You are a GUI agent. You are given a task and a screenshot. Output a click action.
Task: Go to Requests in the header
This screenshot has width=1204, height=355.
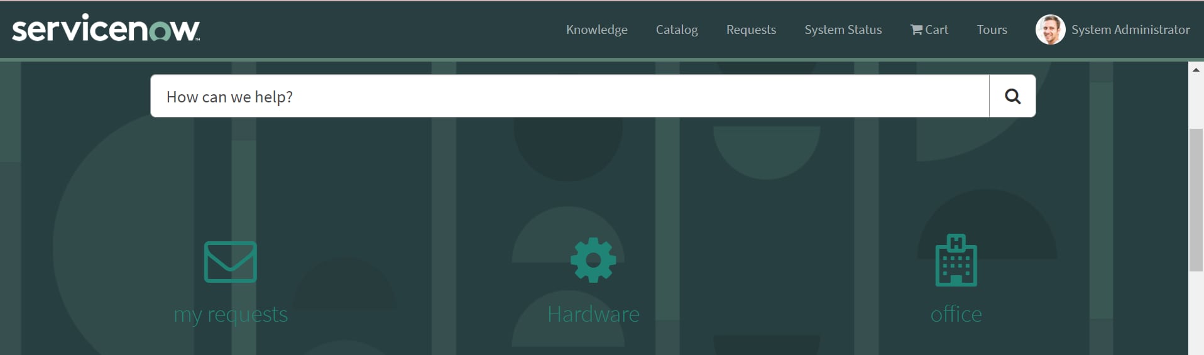coord(751,30)
